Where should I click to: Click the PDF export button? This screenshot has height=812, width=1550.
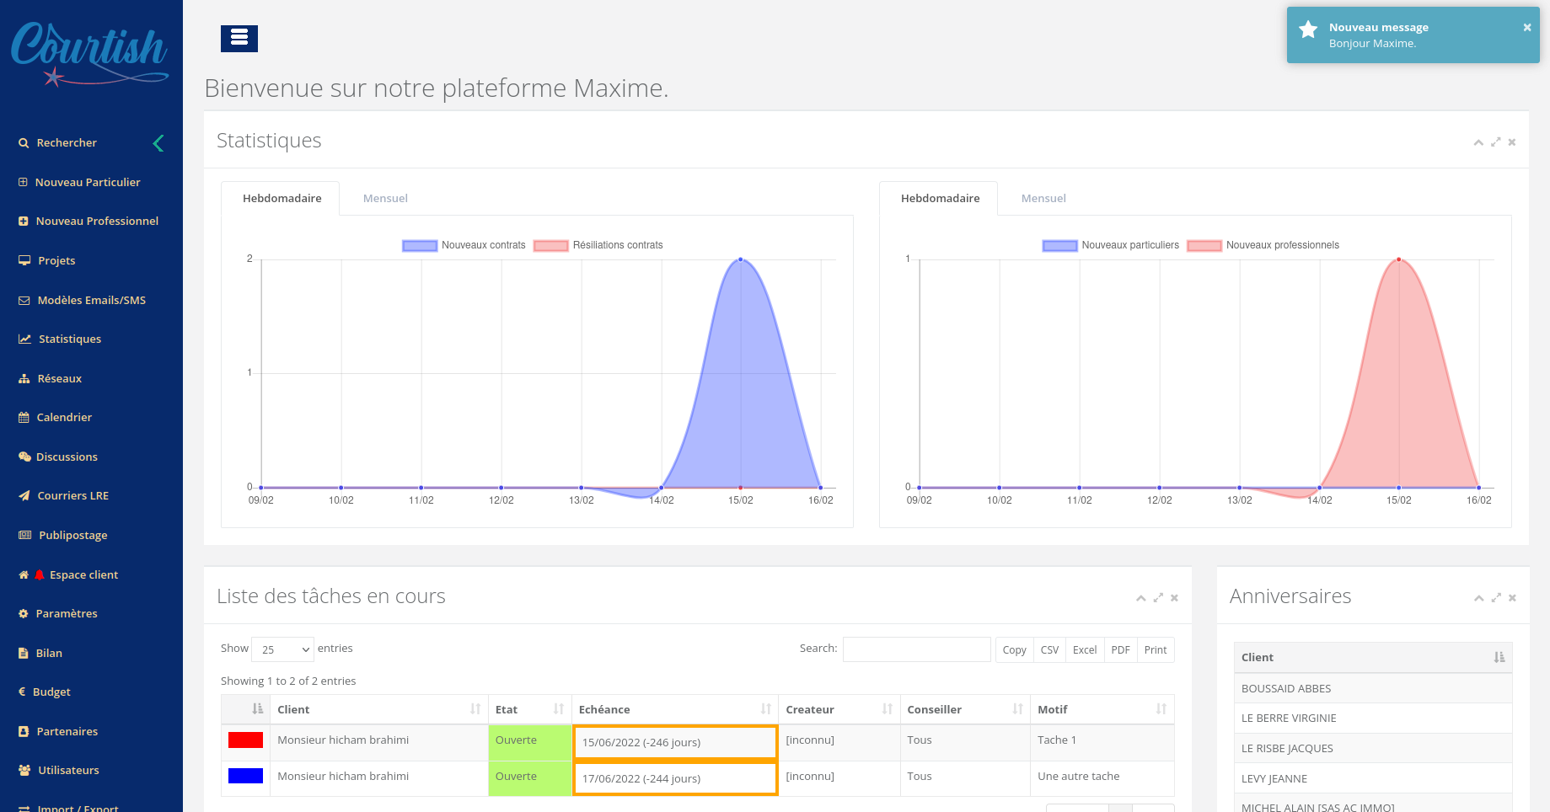pos(1120,650)
